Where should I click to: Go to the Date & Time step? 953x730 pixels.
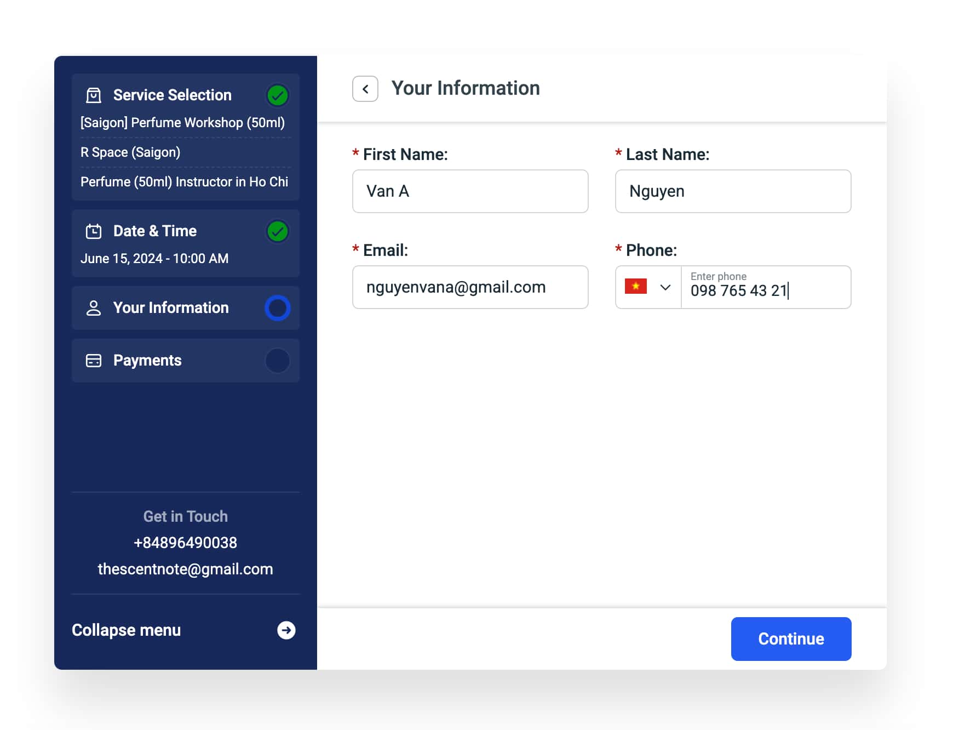[x=155, y=231]
